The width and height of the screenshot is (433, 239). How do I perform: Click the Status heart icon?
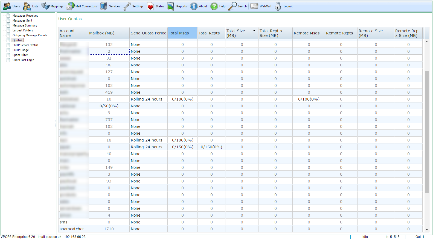[150, 6]
